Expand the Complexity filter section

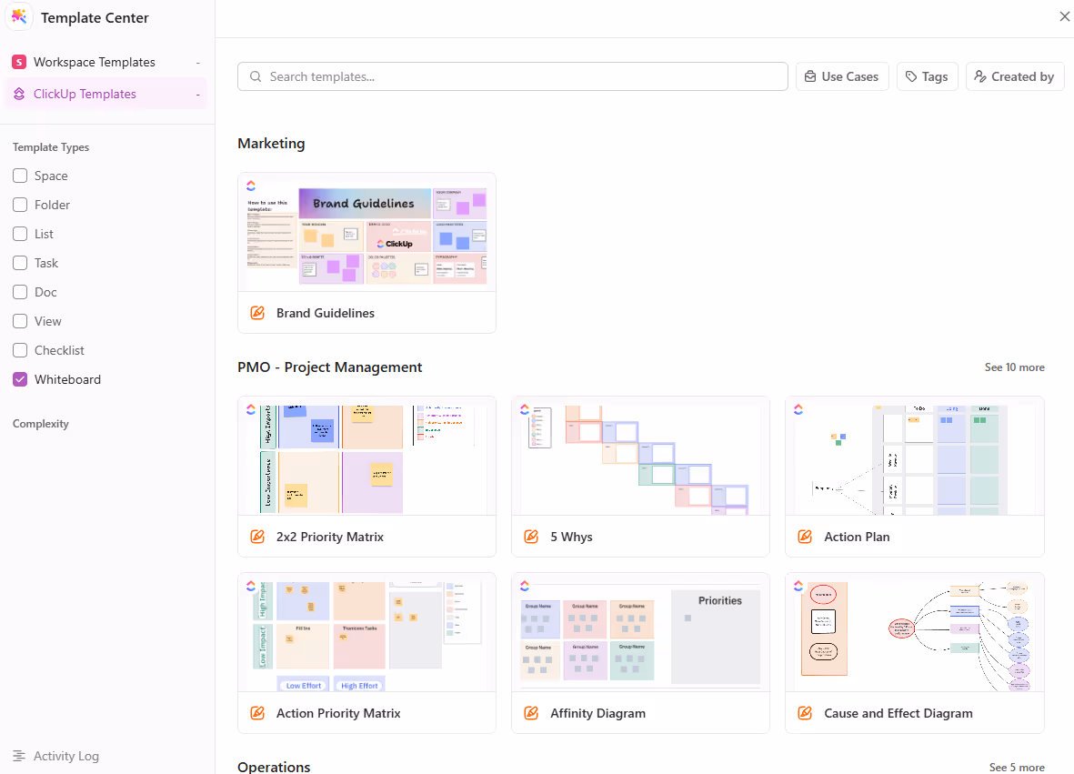42,423
